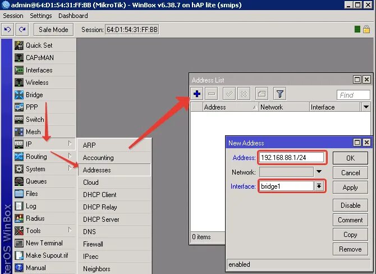Click Cancel in New Address dialog
The height and width of the screenshot is (274, 376).
350,173
